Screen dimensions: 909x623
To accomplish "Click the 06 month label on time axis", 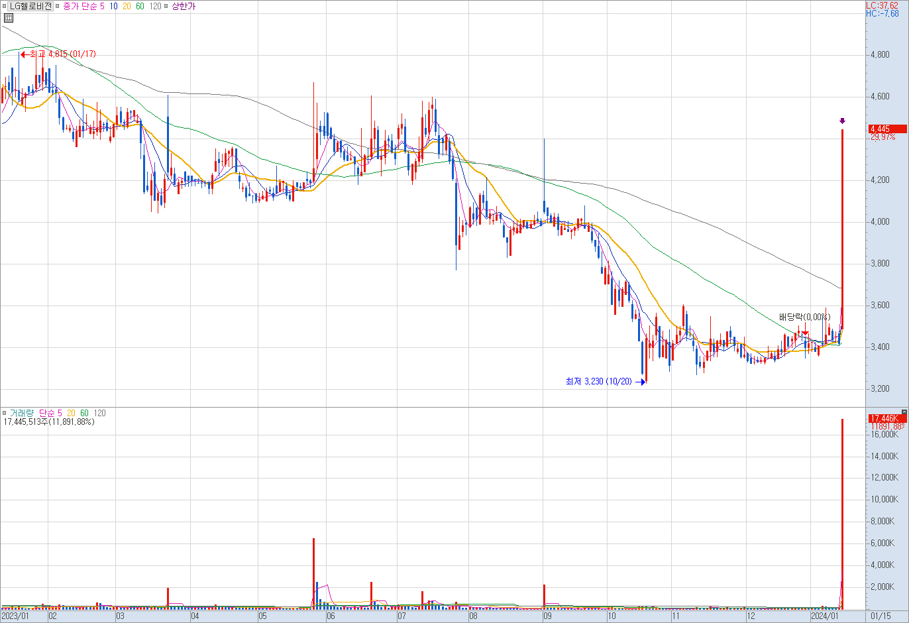I will [331, 616].
